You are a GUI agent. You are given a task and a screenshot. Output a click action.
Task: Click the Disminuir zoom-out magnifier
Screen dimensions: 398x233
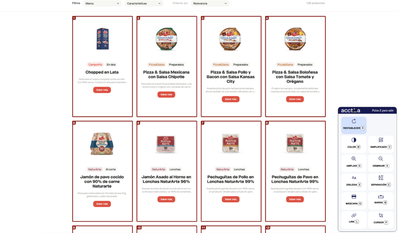pos(381,159)
